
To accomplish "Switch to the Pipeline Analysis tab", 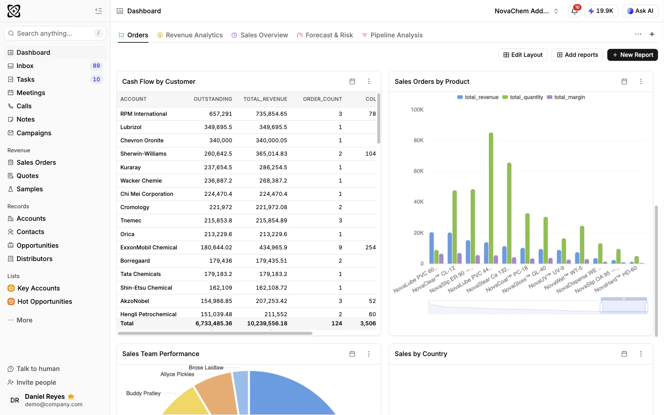I will [392, 35].
